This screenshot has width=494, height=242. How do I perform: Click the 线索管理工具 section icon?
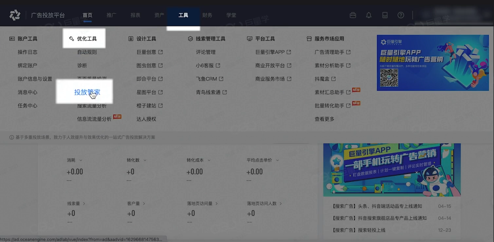[190, 39]
